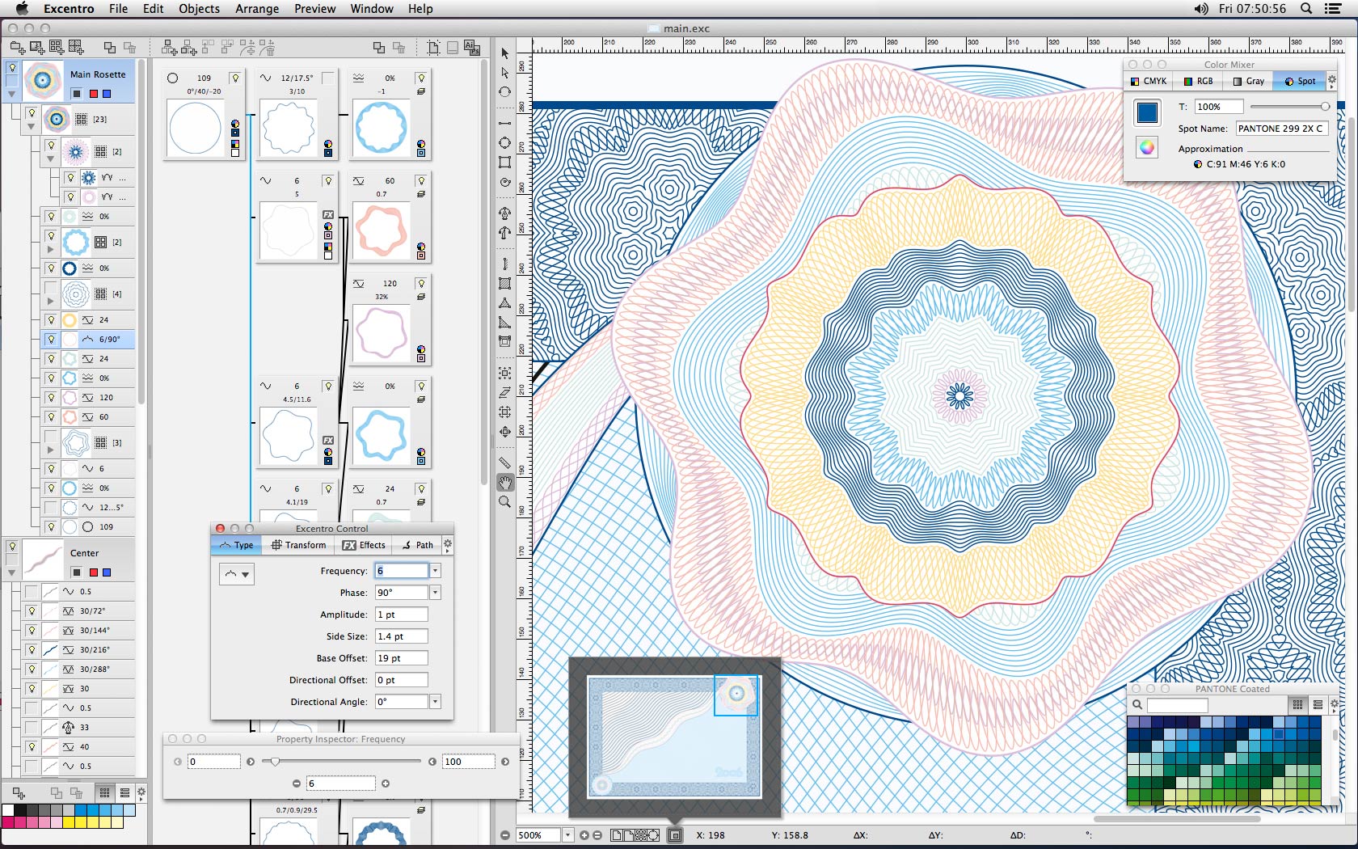This screenshot has height=849, width=1358.
Task: Open the 500% zoom level dropdown
Action: point(567,835)
